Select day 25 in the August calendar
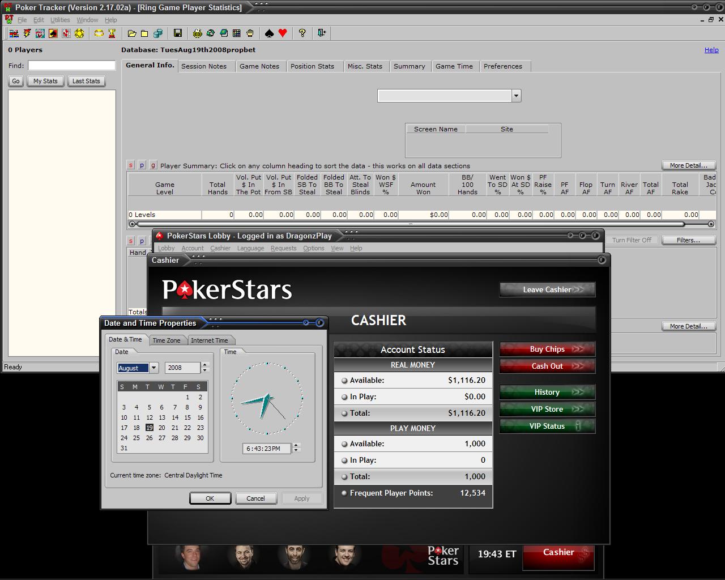Viewport: 725px width, 580px height. click(x=137, y=438)
